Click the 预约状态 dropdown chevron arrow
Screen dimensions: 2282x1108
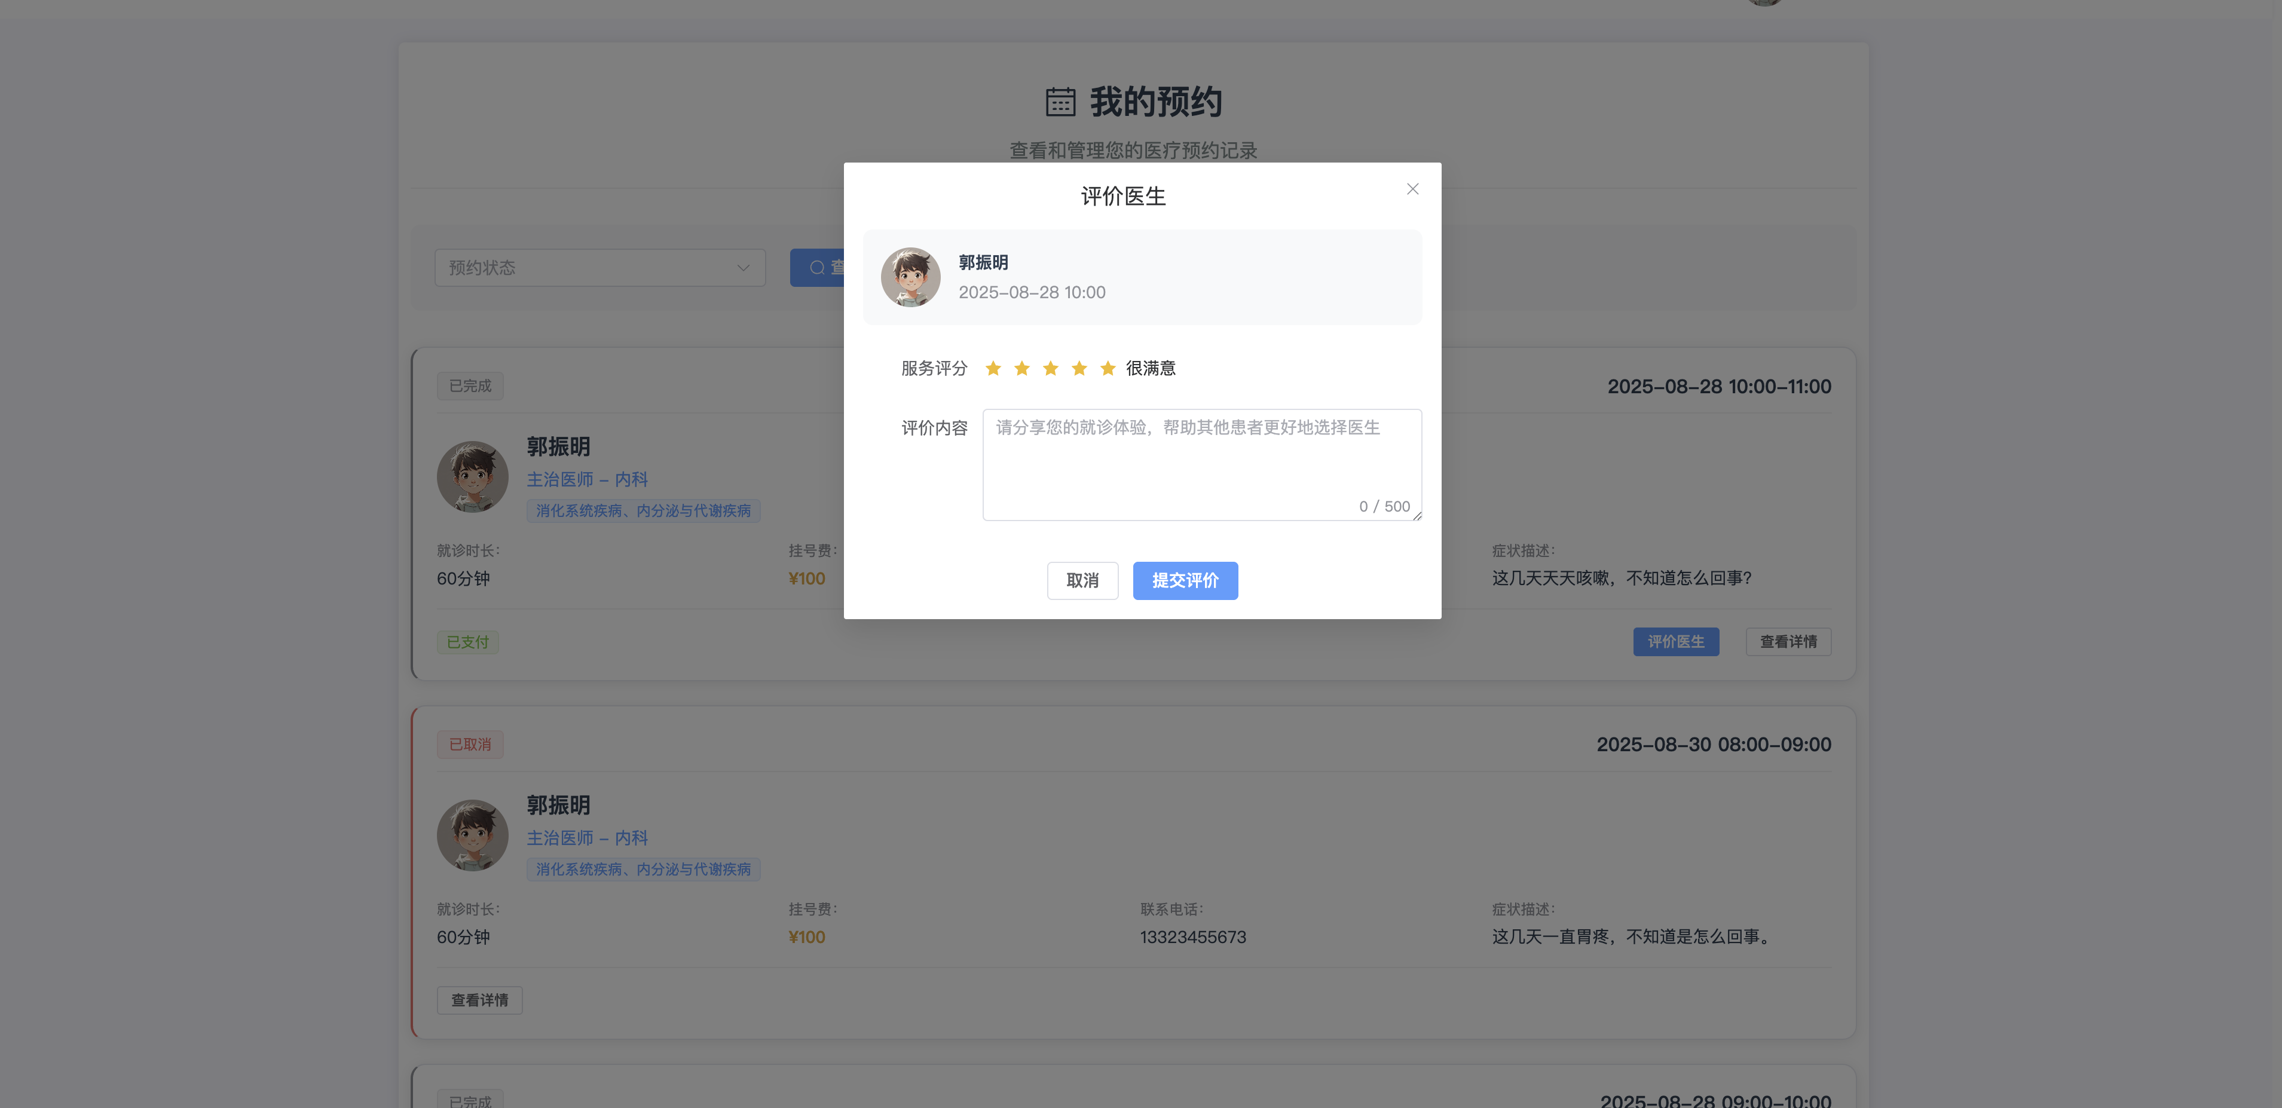pyautogui.click(x=742, y=268)
